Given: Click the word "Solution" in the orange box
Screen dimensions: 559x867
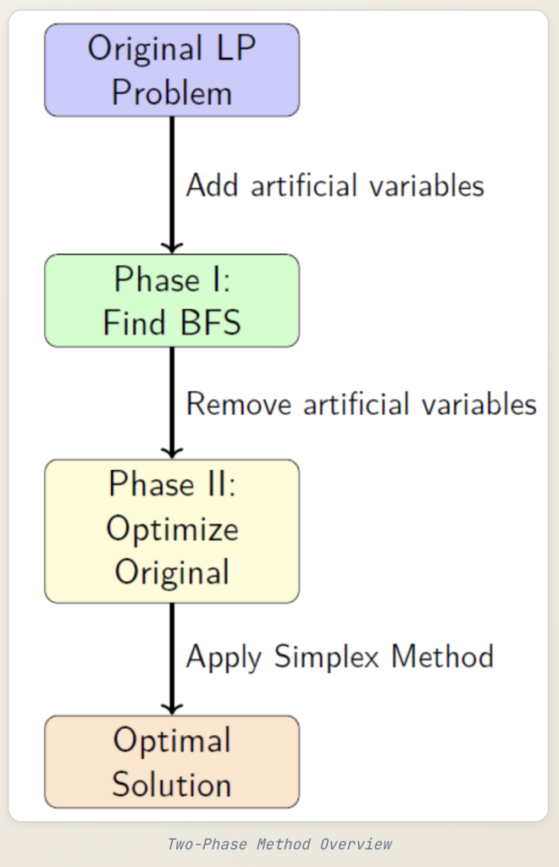Looking at the screenshot, I should 172,784.
